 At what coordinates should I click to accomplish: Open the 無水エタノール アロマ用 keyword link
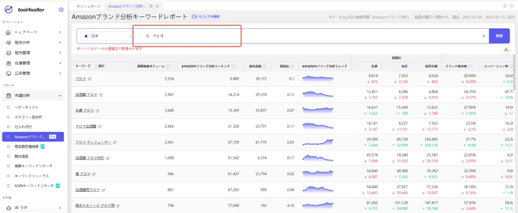(x=95, y=206)
